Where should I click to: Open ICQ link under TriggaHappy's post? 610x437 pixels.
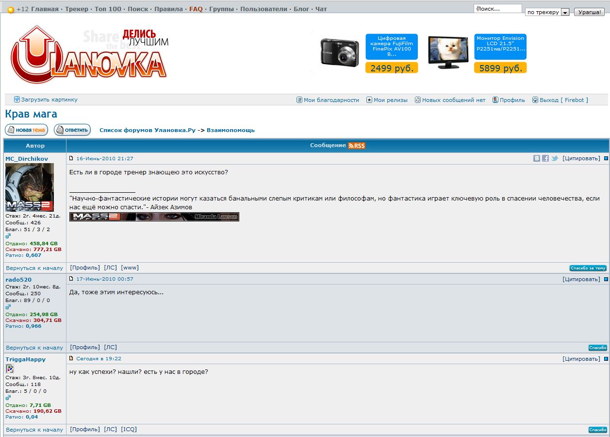tap(129, 429)
